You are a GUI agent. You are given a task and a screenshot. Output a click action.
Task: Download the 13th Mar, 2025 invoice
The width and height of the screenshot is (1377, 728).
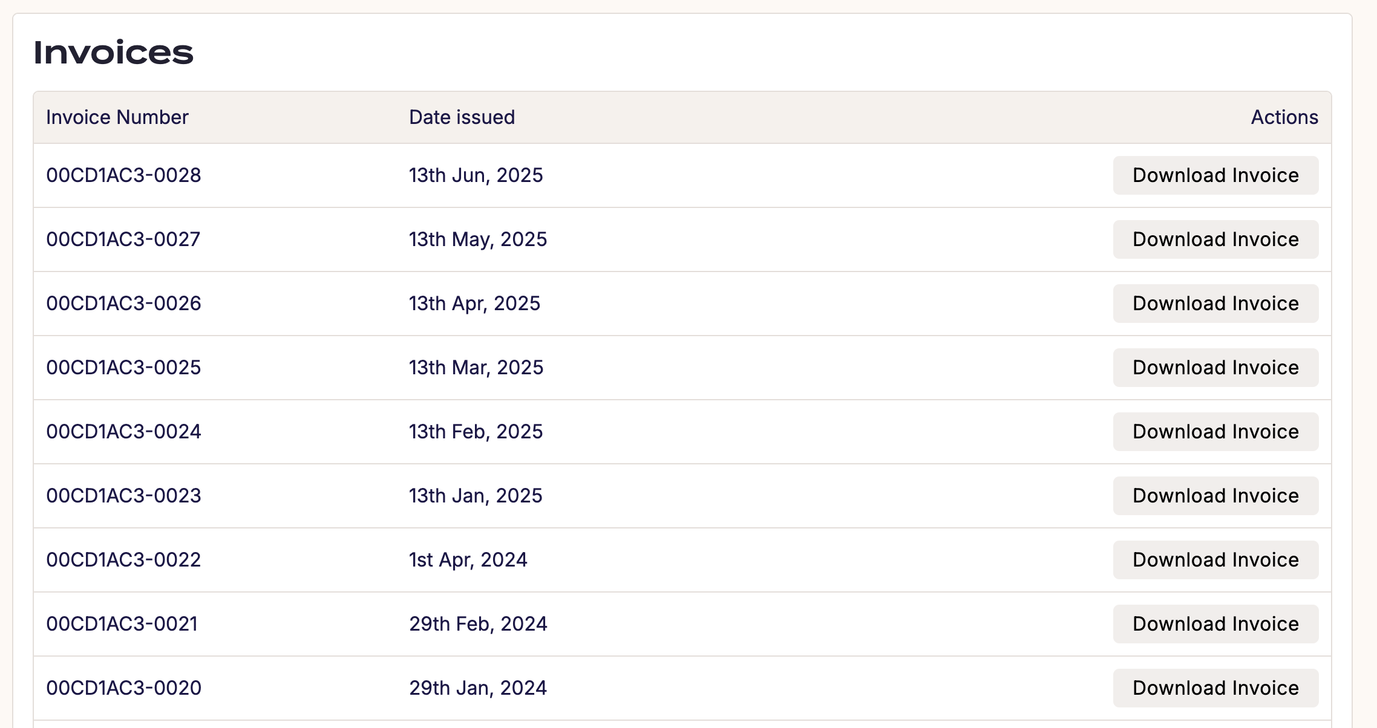[x=1215, y=368]
